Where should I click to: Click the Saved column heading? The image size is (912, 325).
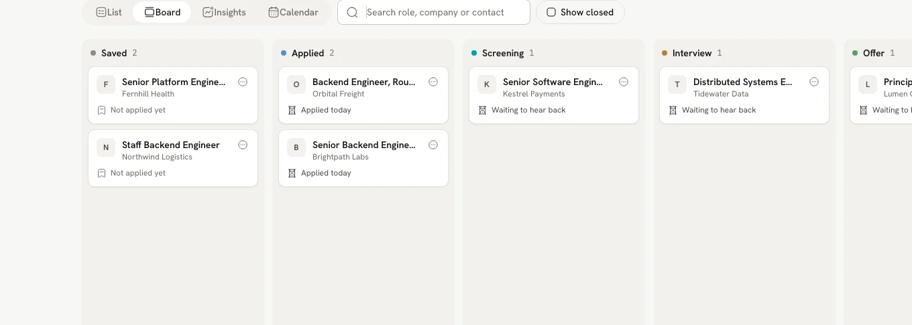click(x=114, y=53)
